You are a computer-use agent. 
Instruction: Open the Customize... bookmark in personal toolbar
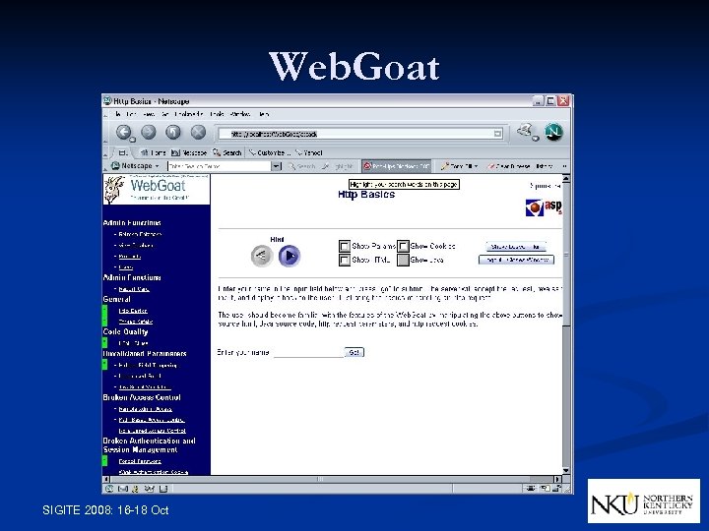pyautogui.click(x=270, y=152)
